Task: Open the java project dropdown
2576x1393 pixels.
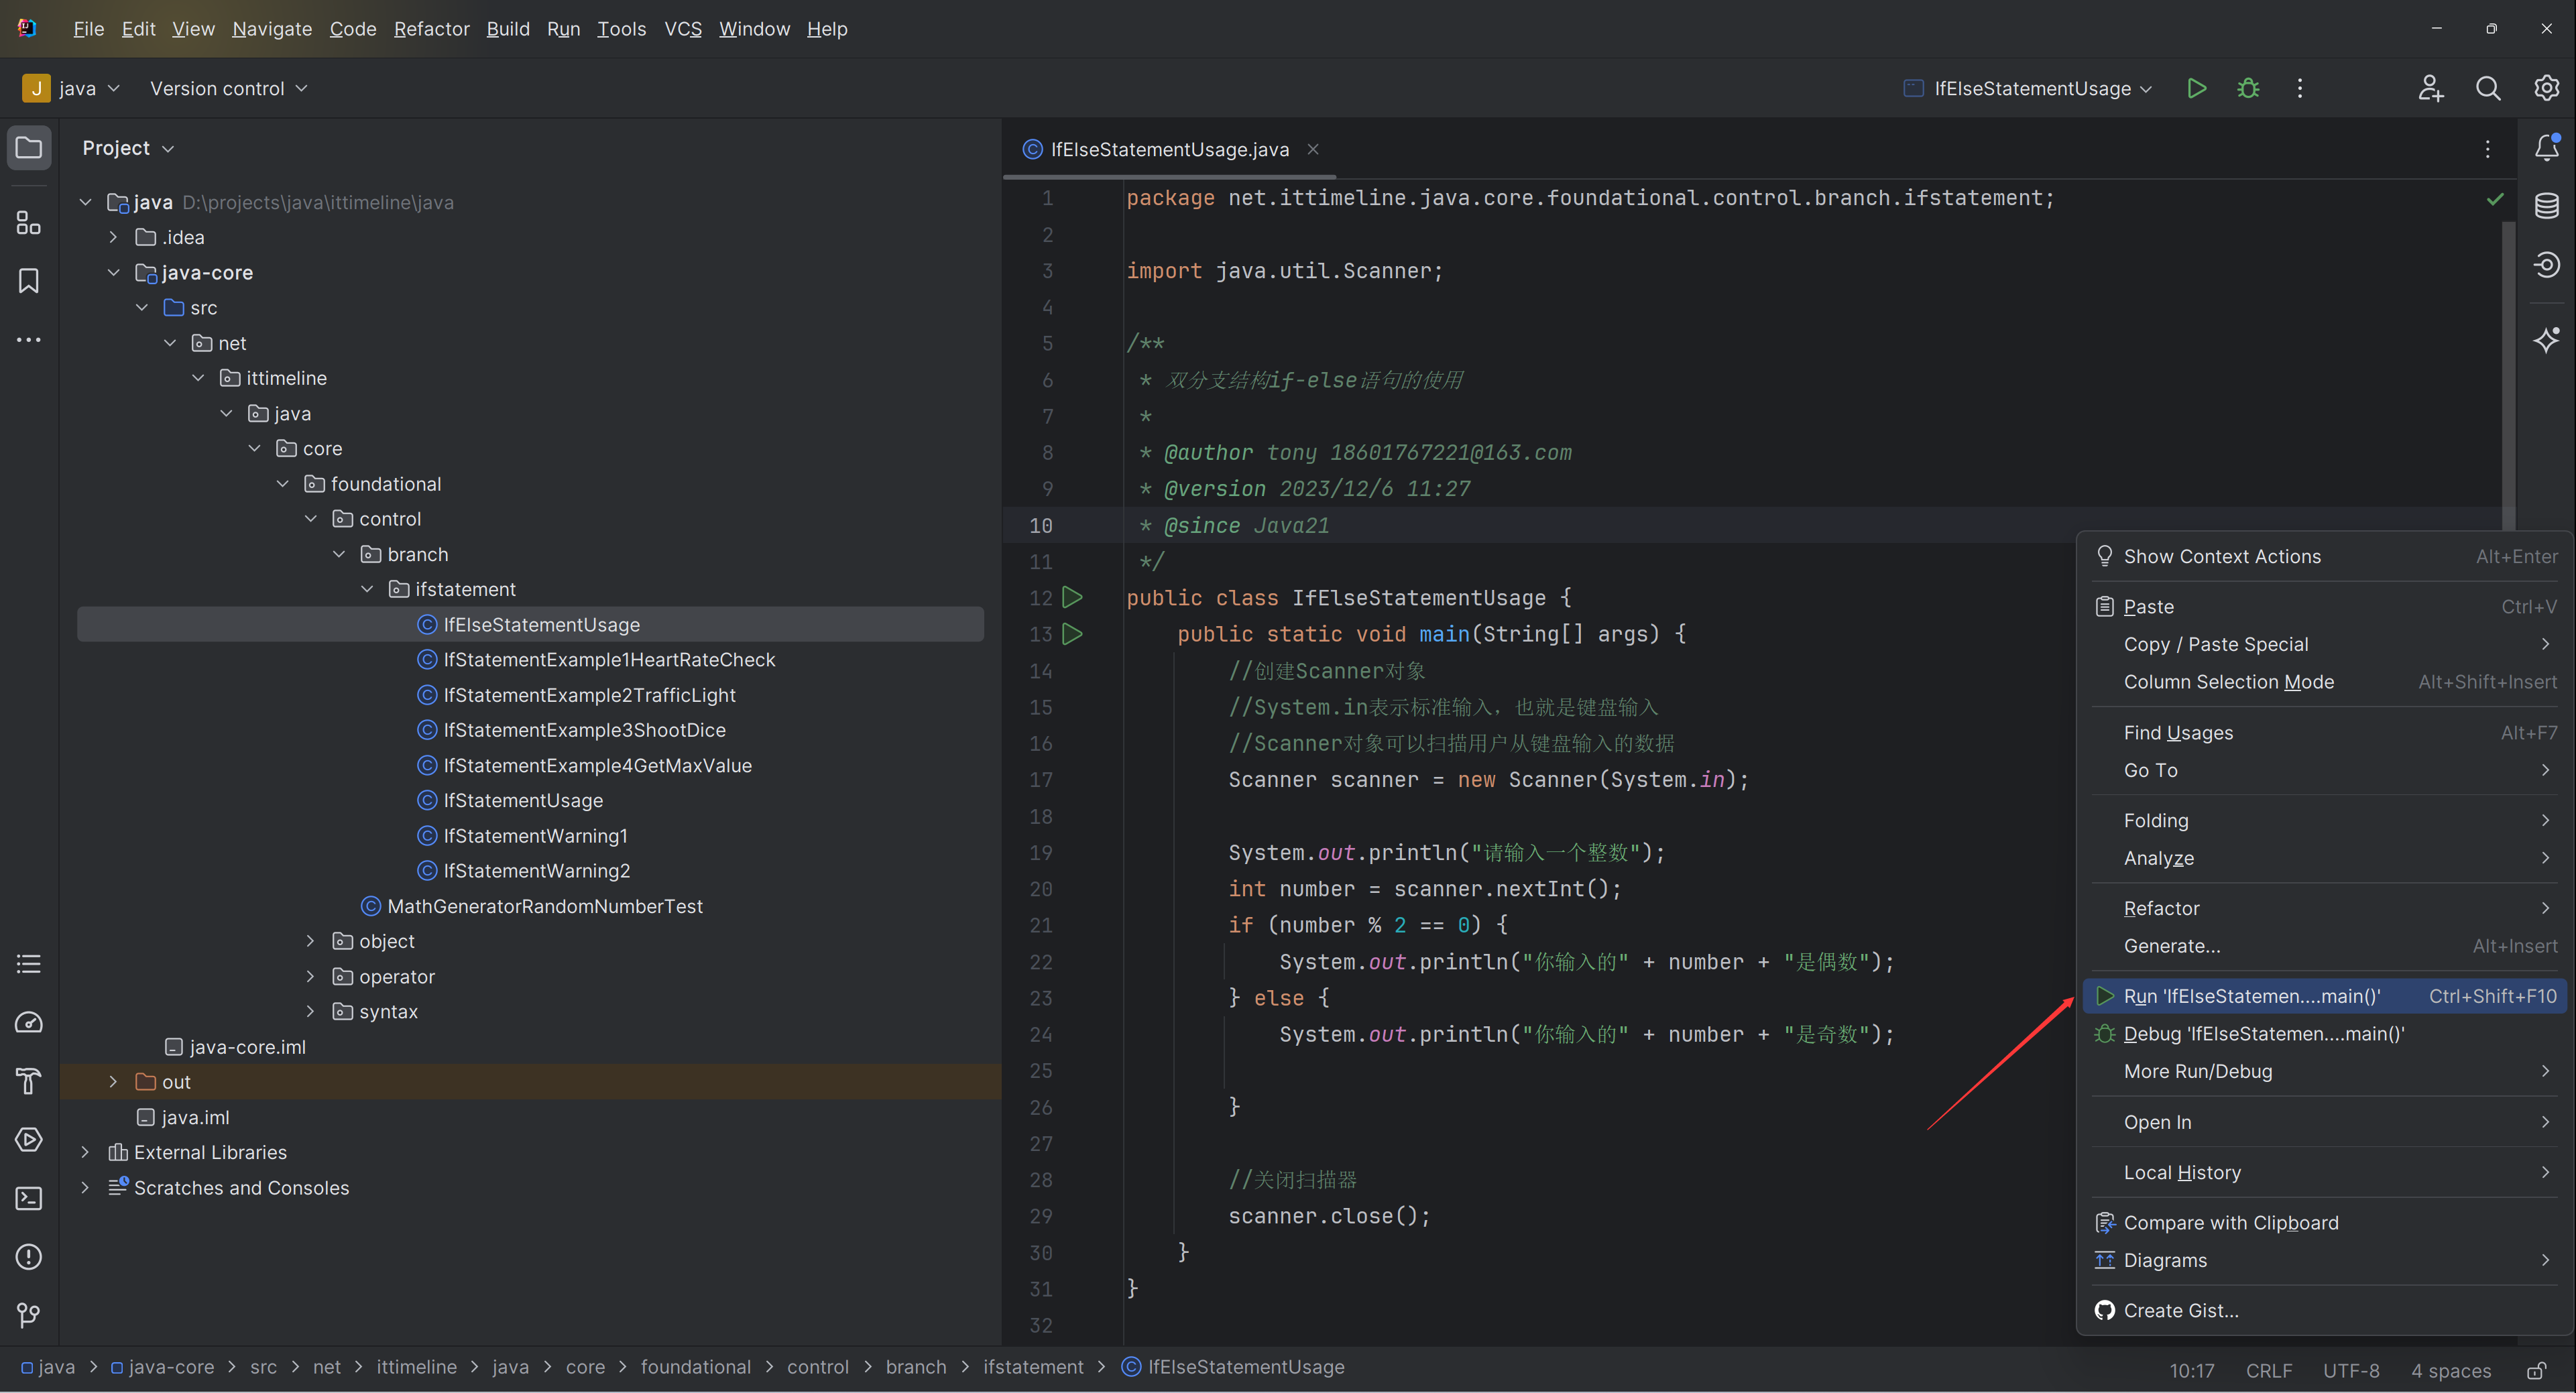Action: click(x=72, y=88)
